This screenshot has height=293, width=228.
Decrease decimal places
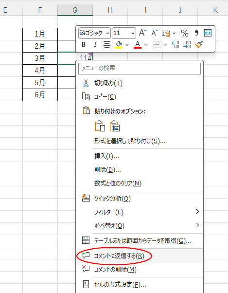click(x=187, y=45)
